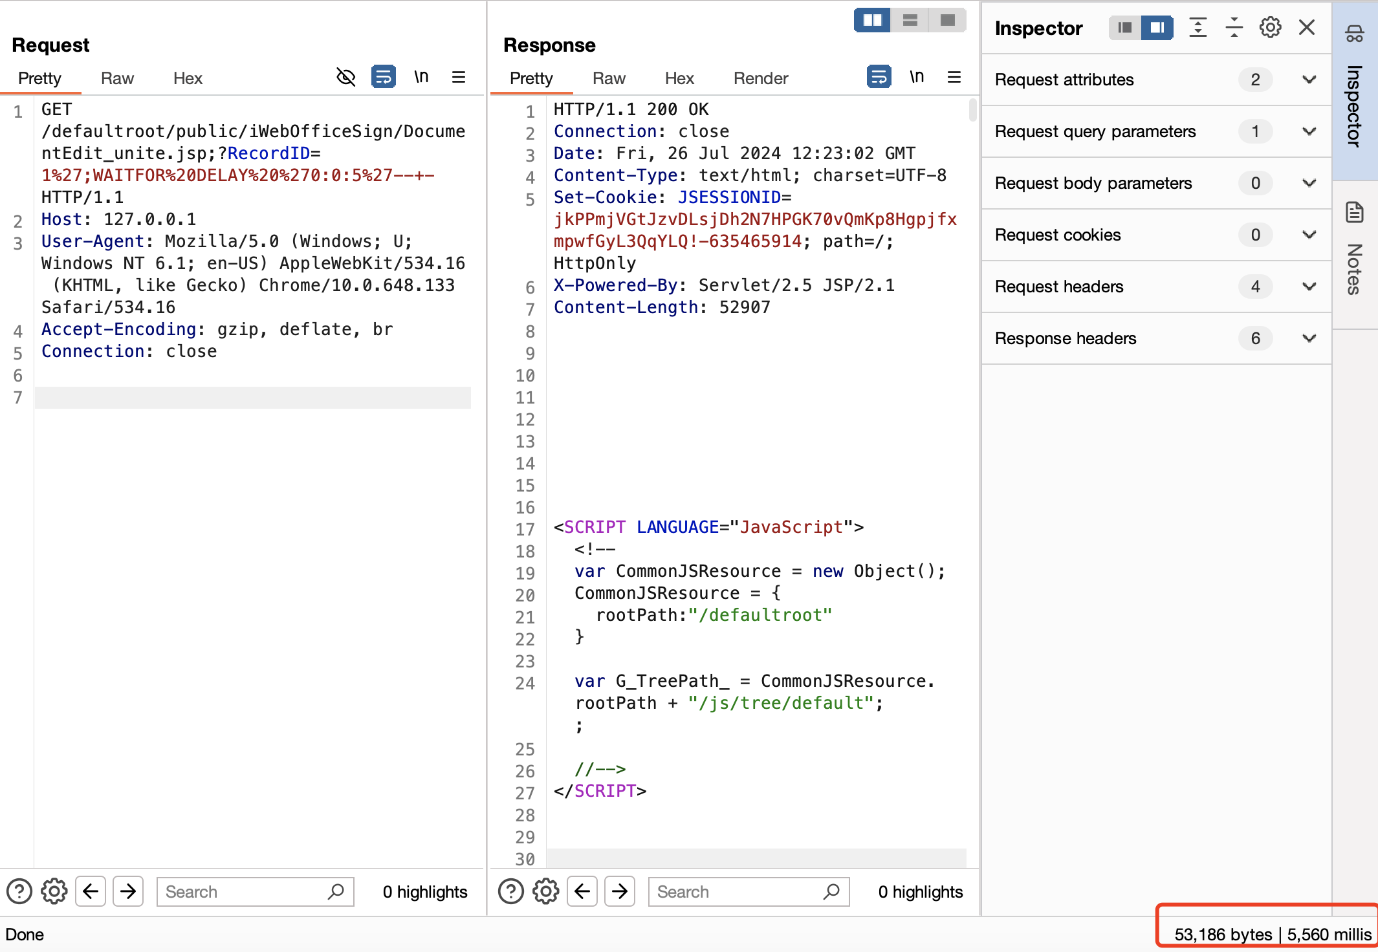The image size is (1378, 952).
Task: Go to next match in Response
Action: coord(620,892)
